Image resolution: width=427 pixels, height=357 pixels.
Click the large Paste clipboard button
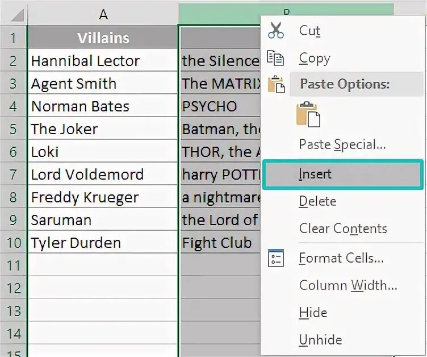click(308, 114)
